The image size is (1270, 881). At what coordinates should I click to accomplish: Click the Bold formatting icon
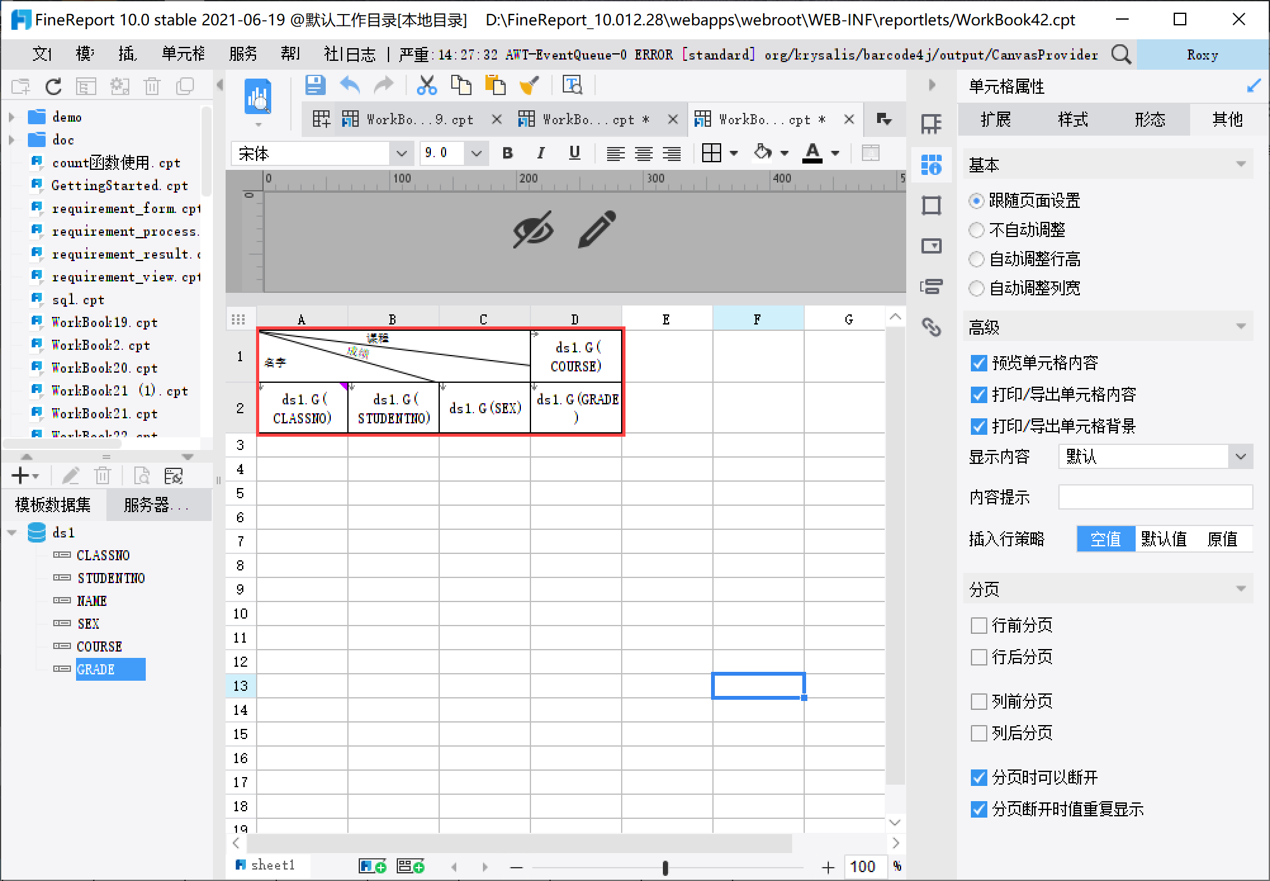coord(508,153)
